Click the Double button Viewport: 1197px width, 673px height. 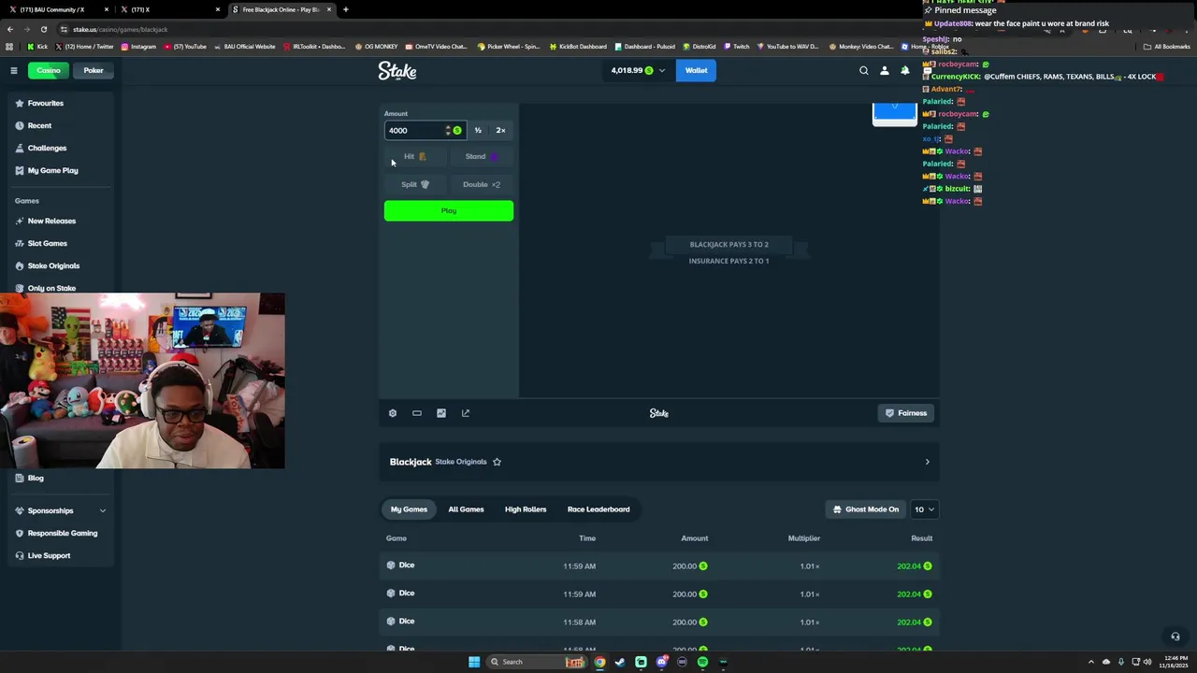(482, 184)
